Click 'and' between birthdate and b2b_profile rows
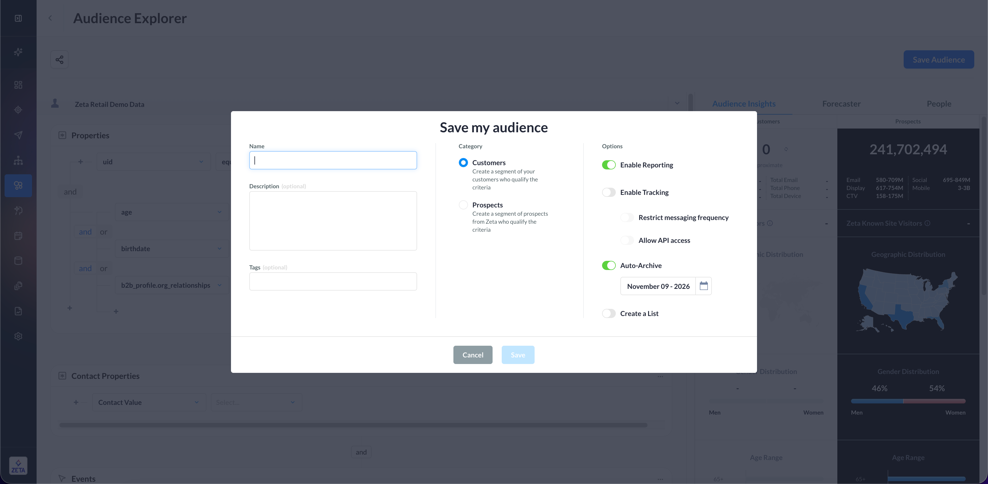This screenshot has width=988, height=484. point(85,268)
